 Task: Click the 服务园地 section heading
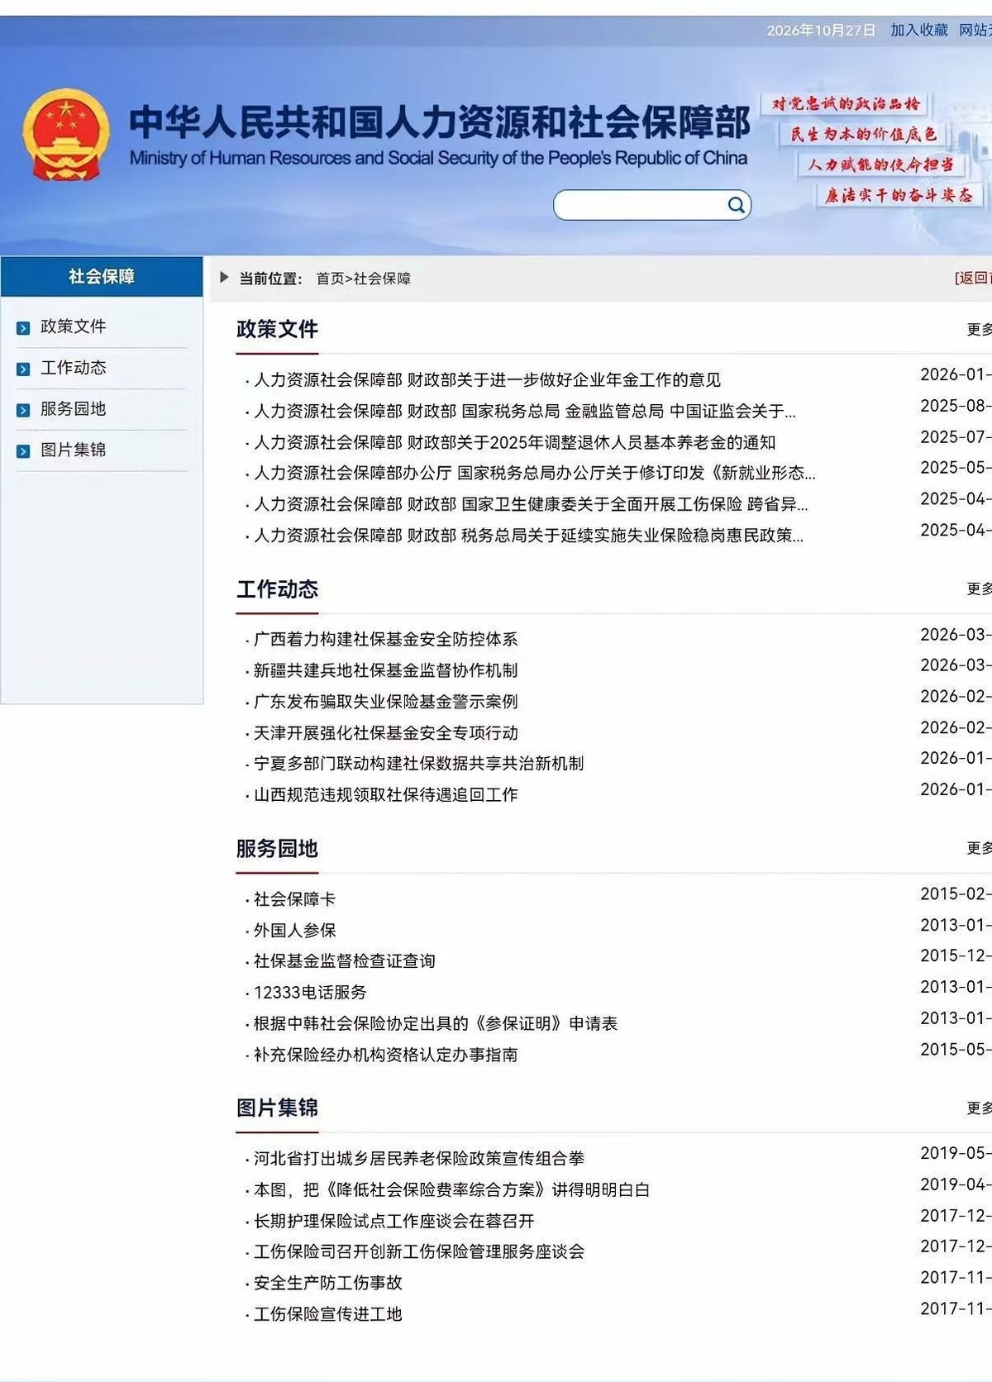coord(277,849)
